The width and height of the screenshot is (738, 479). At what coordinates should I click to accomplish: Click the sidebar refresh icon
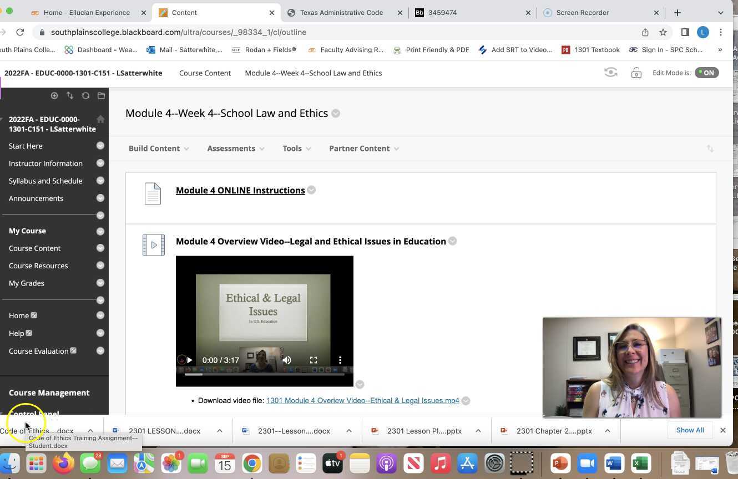pos(85,95)
